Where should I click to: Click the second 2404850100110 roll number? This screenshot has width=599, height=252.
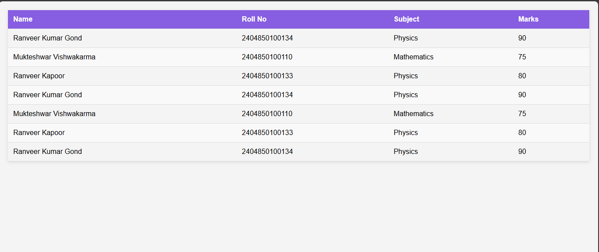click(267, 114)
